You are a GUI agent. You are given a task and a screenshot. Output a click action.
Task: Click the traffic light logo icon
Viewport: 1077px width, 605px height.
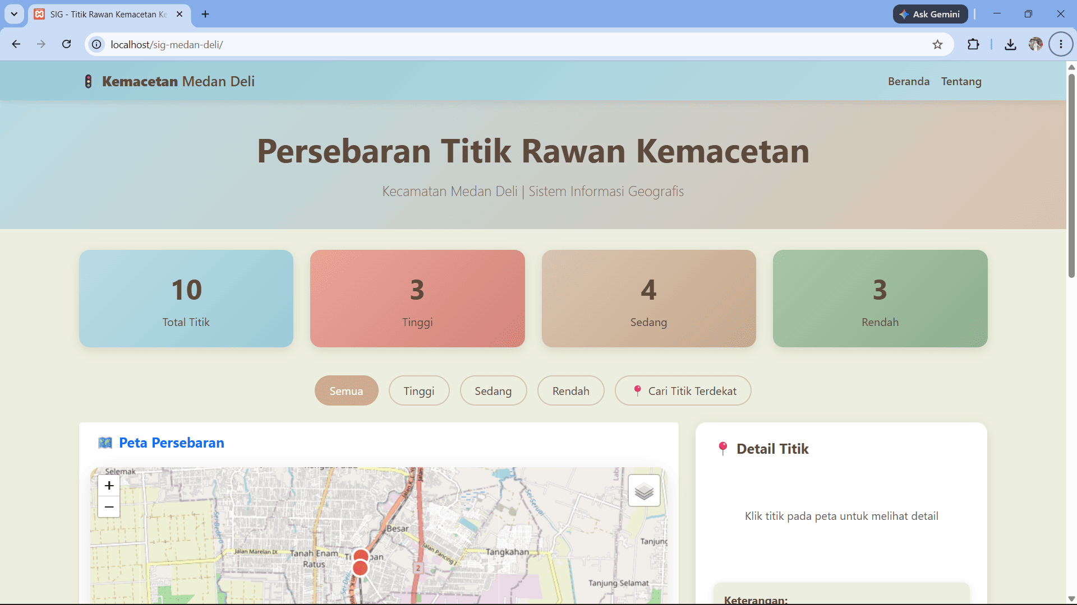coord(88,81)
